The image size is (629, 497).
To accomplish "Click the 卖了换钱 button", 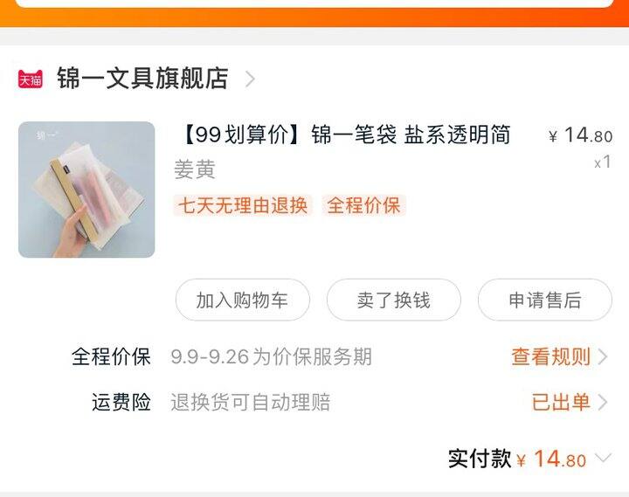I will 393,300.
